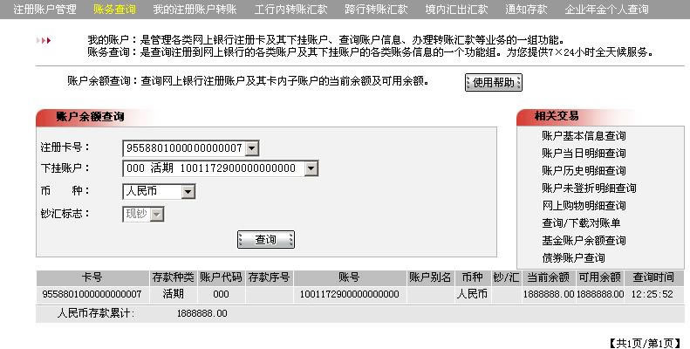The width and height of the screenshot is (690, 349).
Task: Expand the 下挂账户 dropdown list
Action: [311, 168]
